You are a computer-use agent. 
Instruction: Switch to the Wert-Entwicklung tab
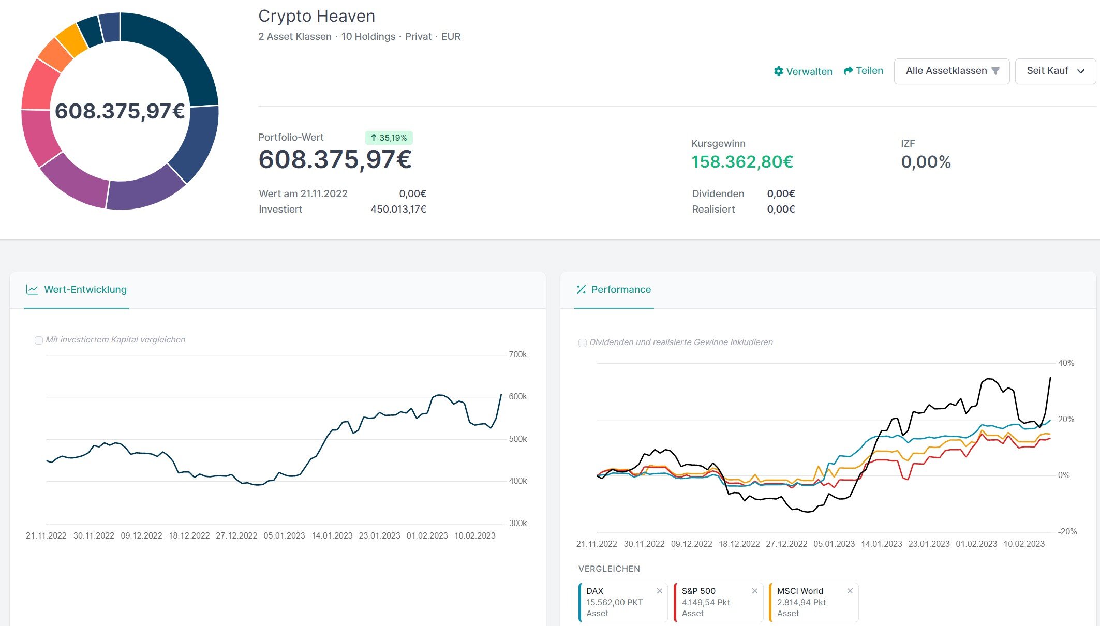click(85, 290)
